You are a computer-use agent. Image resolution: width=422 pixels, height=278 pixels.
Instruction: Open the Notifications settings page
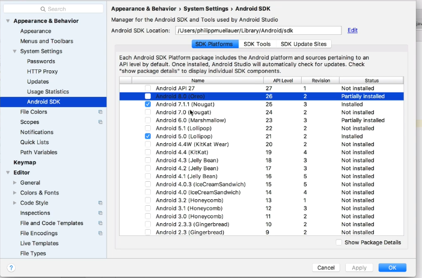tap(37, 132)
